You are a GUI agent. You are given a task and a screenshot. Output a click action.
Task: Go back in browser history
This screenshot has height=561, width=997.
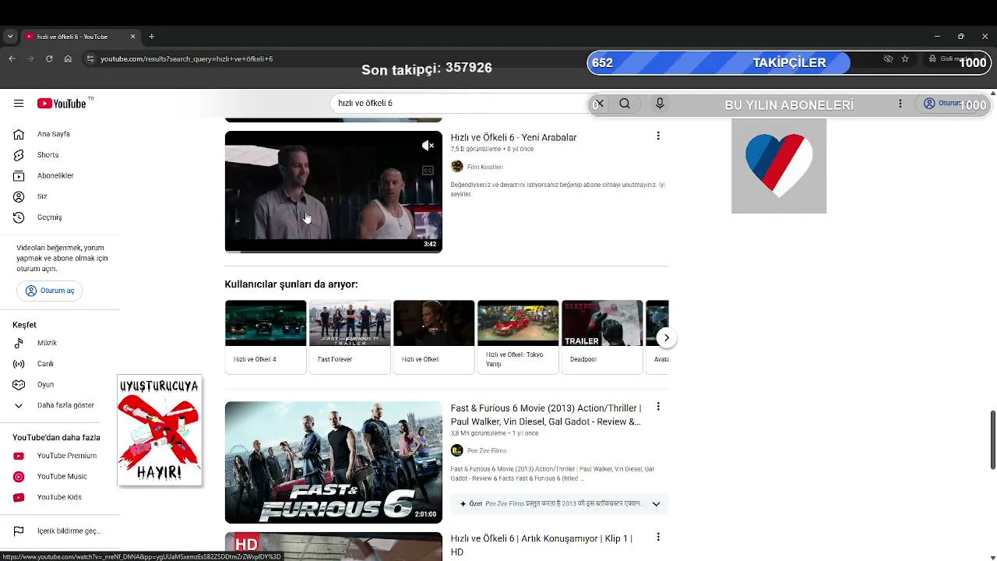point(12,59)
